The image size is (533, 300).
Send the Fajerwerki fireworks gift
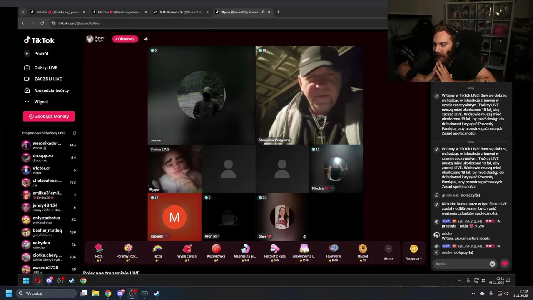(x=334, y=252)
